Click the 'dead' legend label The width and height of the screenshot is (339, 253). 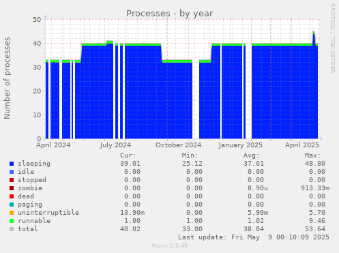tap(26, 196)
